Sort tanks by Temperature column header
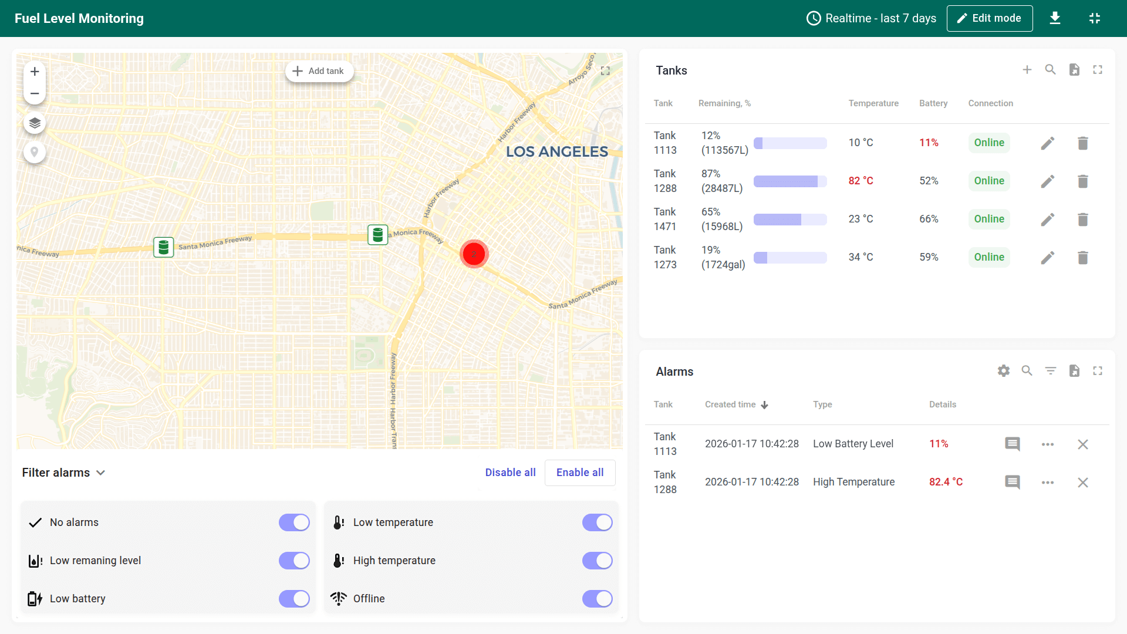The height and width of the screenshot is (634, 1127). pos(873,103)
